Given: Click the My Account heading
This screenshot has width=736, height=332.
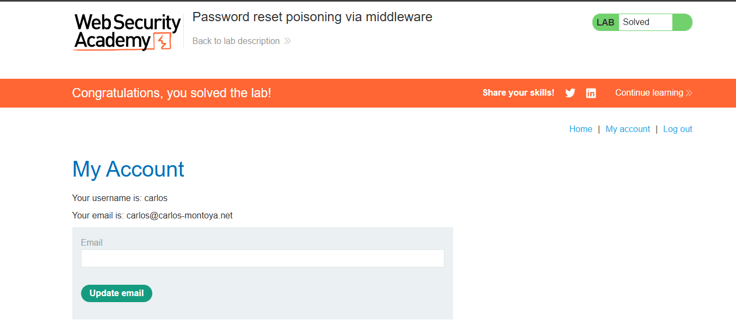Looking at the screenshot, I should (x=128, y=170).
